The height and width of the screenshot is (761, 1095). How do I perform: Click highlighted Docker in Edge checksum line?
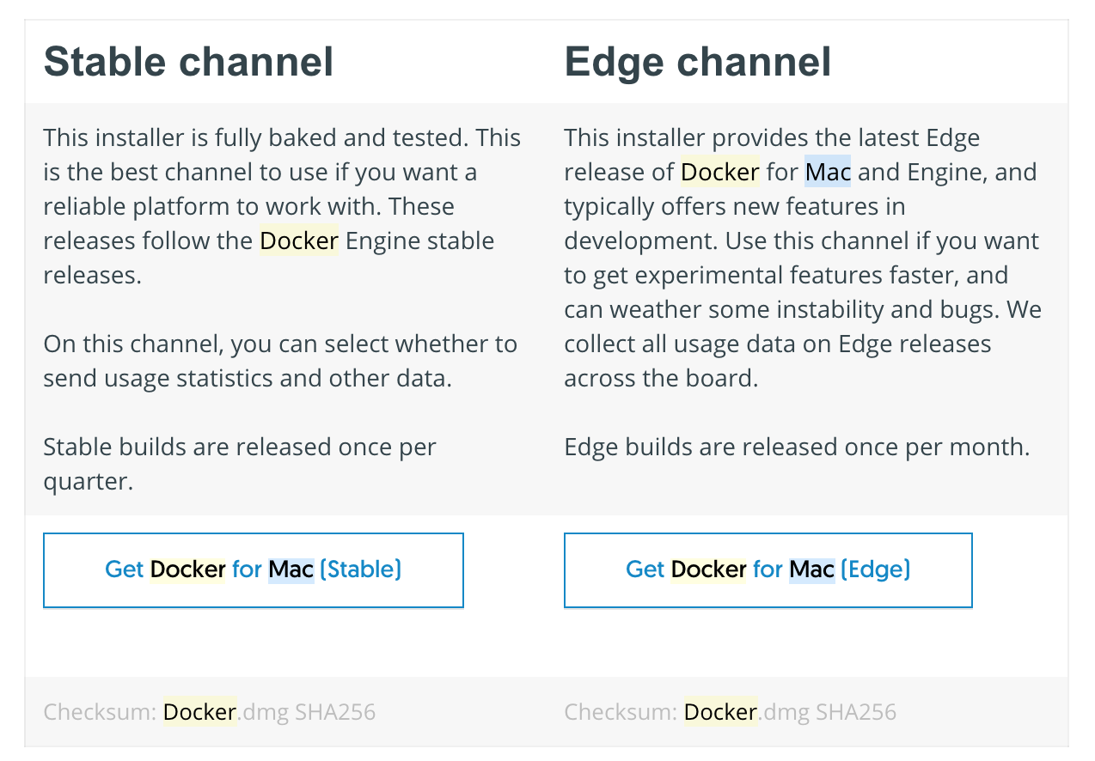(x=720, y=712)
